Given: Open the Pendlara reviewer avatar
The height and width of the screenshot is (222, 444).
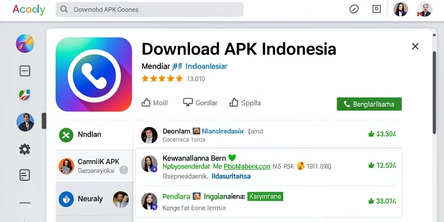Looking at the screenshot, I should coord(149,201).
